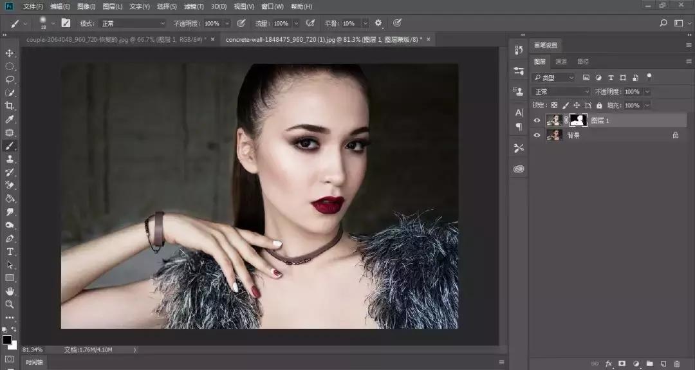Expand the layer 不透明度 dropdown arrow

click(647, 92)
